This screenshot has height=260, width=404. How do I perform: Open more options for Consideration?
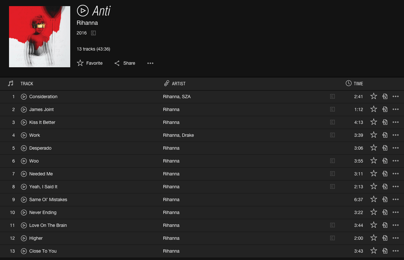[396, 97]
